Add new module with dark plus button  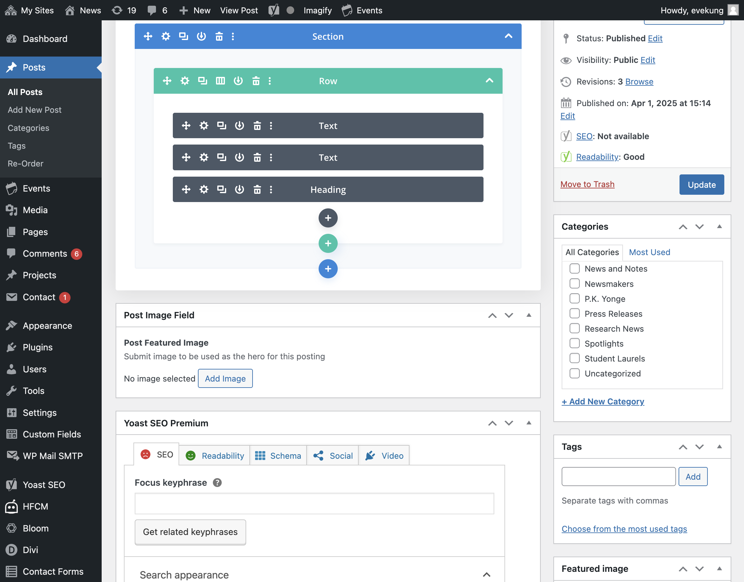pos(328,218)
